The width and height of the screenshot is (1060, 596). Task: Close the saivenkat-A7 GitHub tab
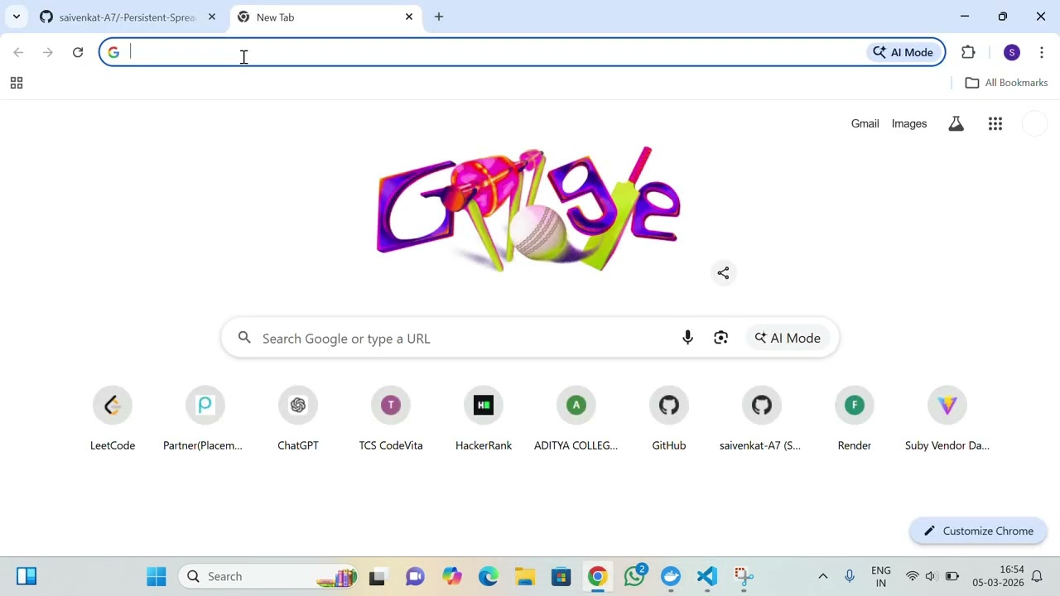pyautogui.click(x=212, y=17)
